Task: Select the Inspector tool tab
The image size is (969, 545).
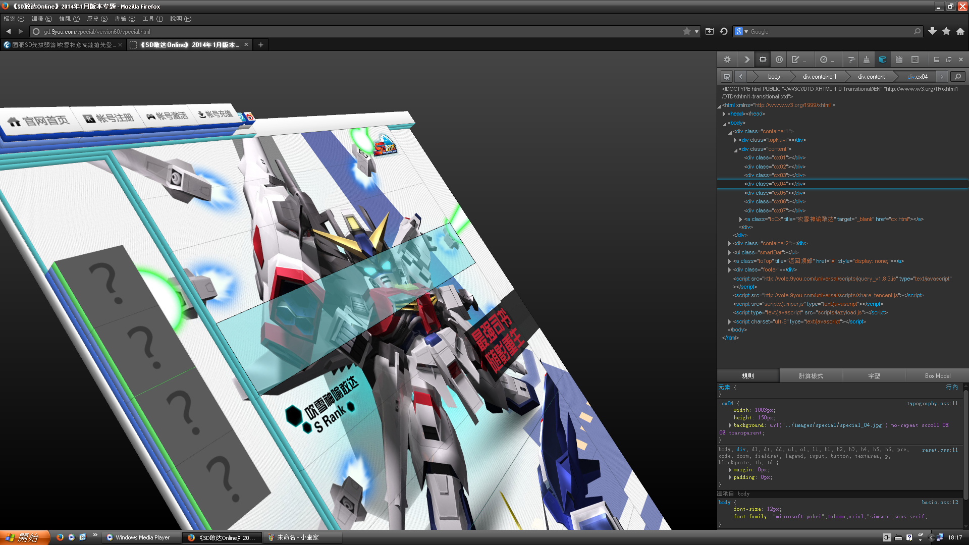Action: pos(763,60)
